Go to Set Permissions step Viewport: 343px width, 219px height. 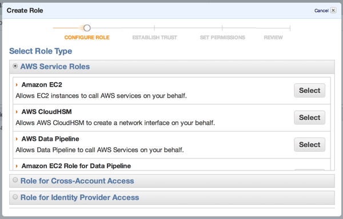pos(222,38)
